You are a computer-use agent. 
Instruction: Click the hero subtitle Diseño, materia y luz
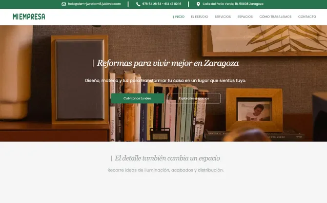tap(165, 80)
